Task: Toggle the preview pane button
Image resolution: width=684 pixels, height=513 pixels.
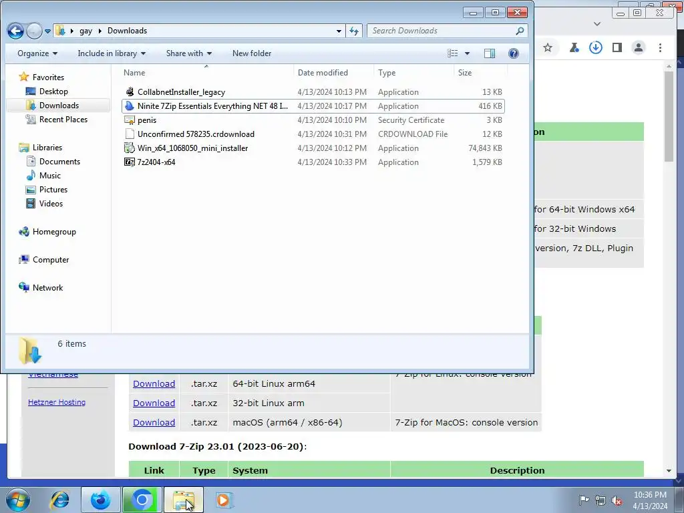Action: [490, 53]
